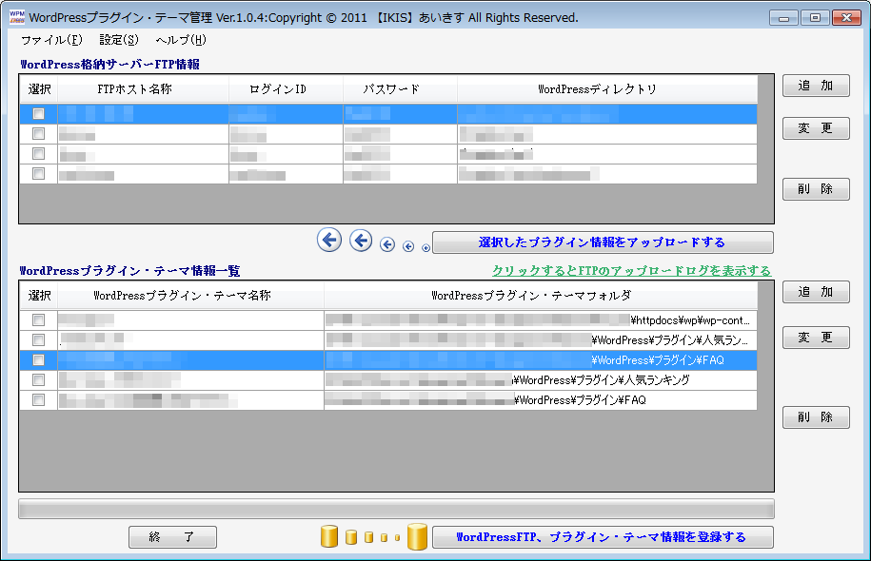Select the folder cell ending ¥httpdocs¥wp¥wp-cont…
Viewport: 871px width, 561px height.
[541, 320]
